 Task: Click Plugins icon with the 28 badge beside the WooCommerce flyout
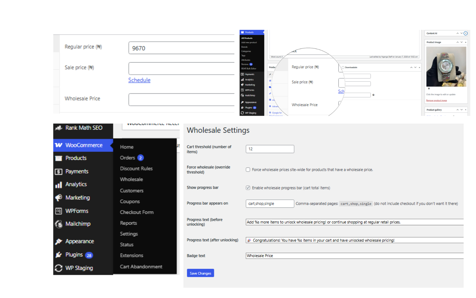click(58, 255)
